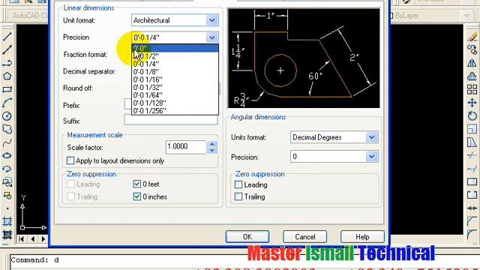The image size is (480, 270).
Task: Choose 0'-0 1/256" precision option
Action: click(x=175, y=111)
